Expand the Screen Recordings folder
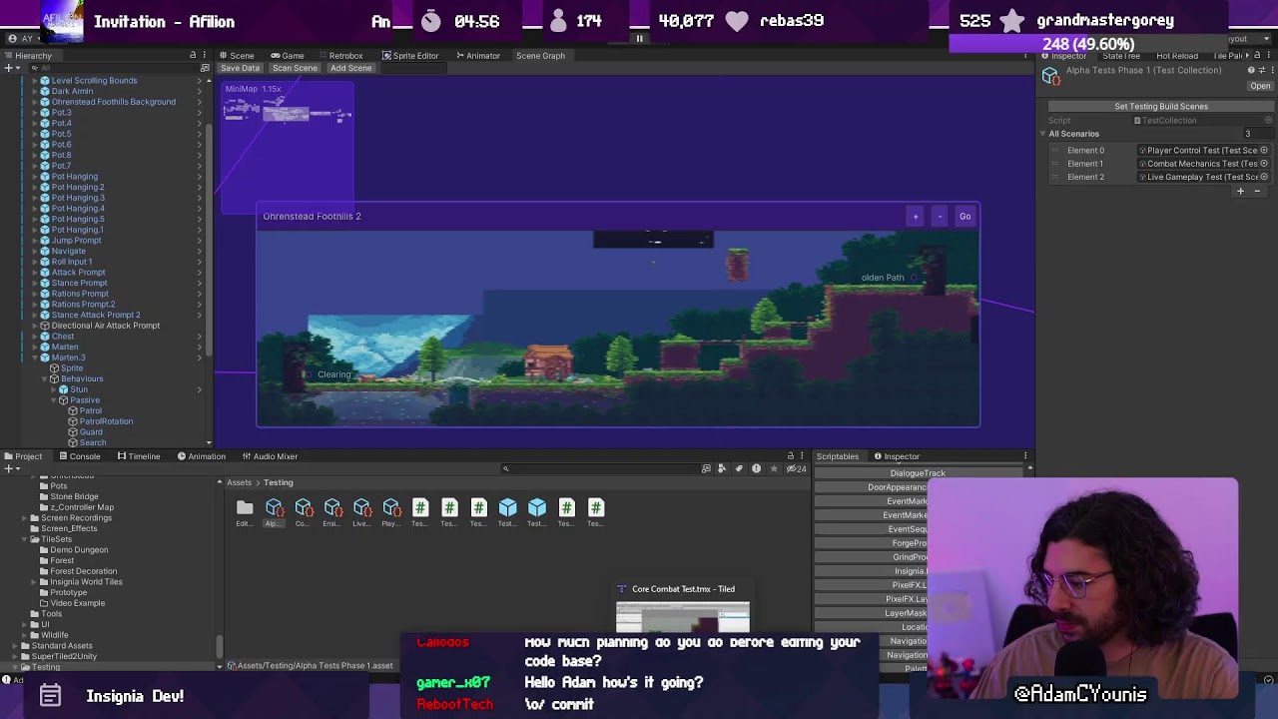 (x=25, y=518)
